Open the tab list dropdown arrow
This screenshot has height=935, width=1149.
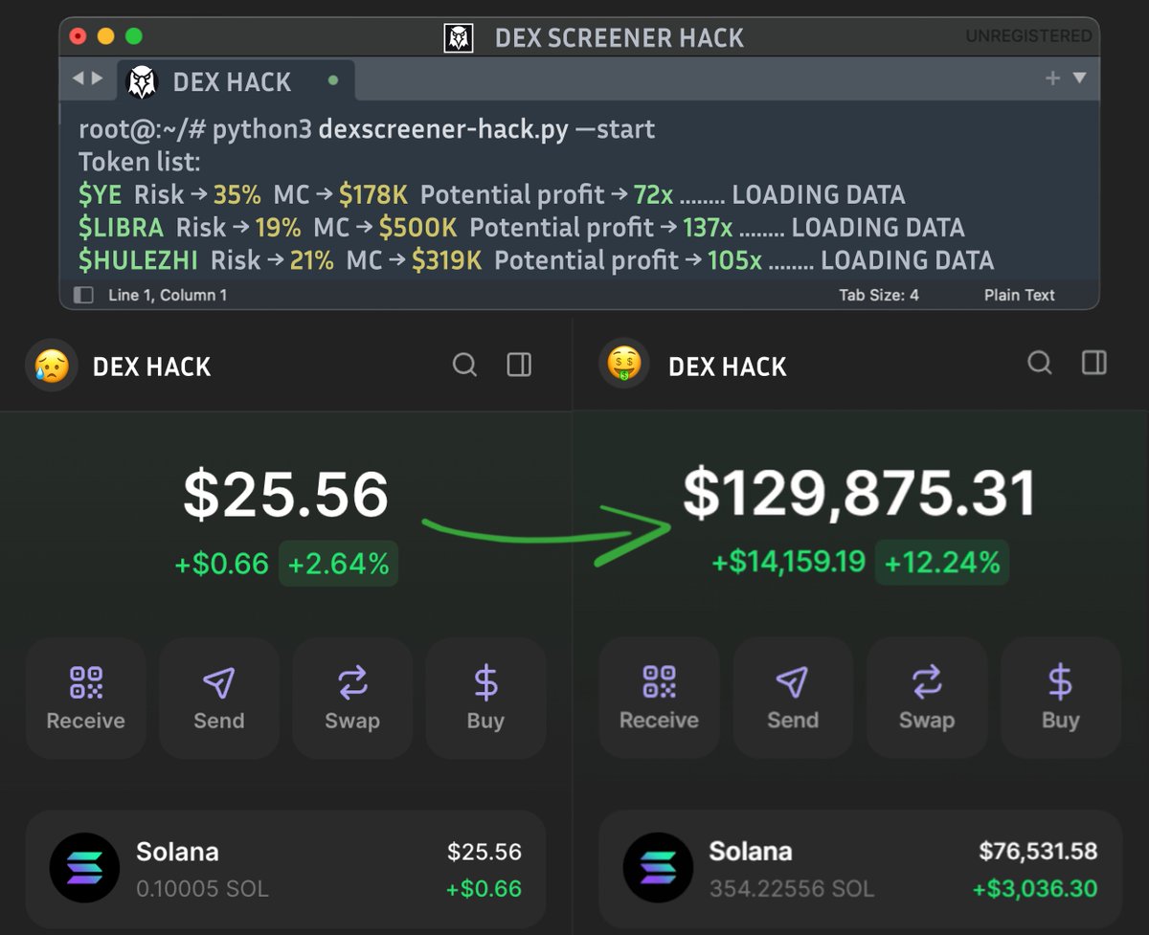click(1079, 78)
